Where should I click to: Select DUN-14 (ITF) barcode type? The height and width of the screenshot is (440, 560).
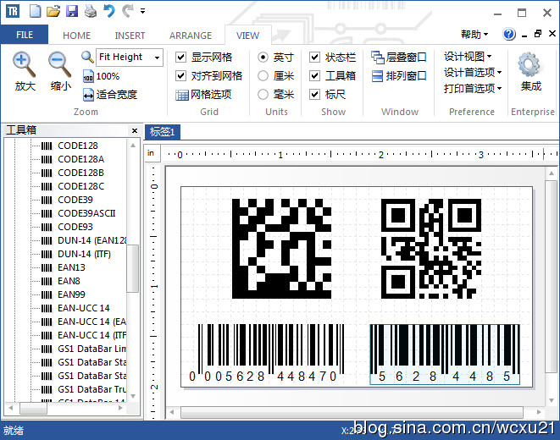(84, 254)
